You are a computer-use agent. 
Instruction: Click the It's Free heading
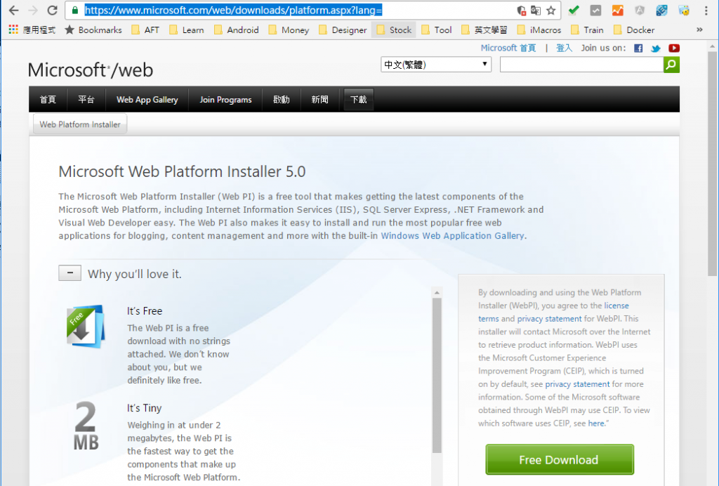click(x=145, y=311)
